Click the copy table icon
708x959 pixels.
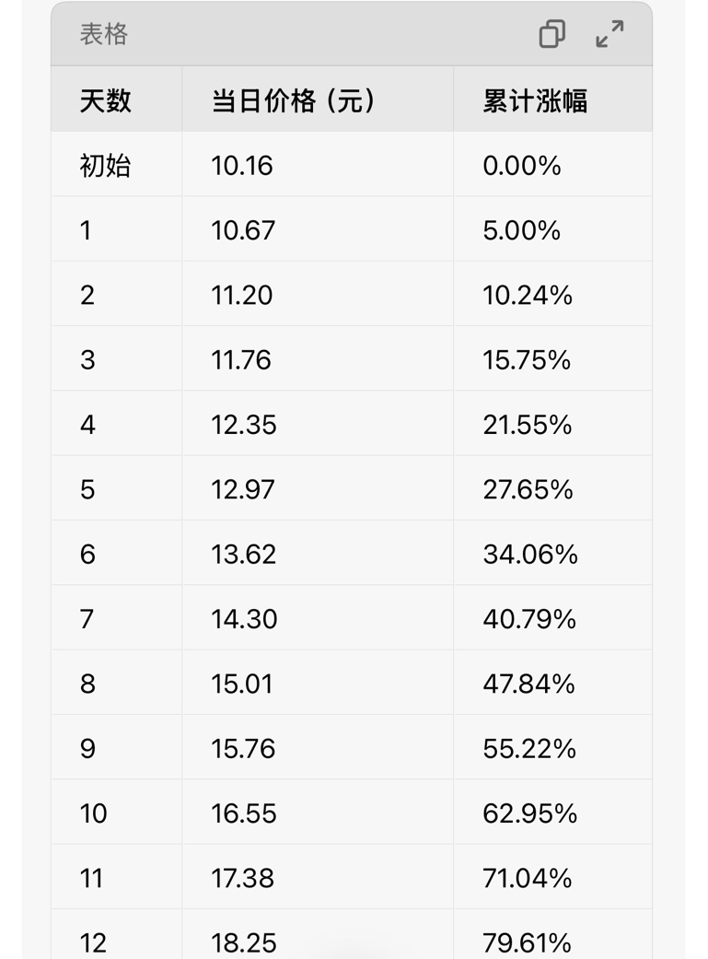click(x=551, y=34)
